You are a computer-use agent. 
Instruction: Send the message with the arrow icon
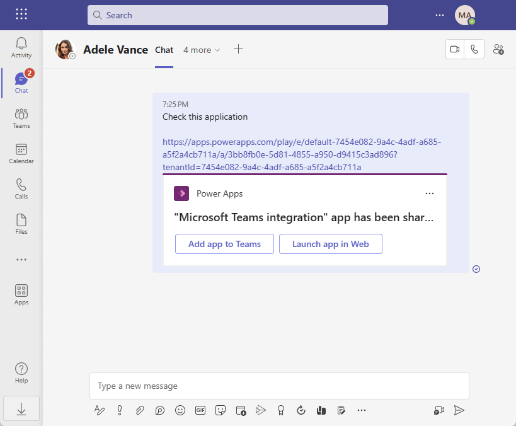click(459, 410)
